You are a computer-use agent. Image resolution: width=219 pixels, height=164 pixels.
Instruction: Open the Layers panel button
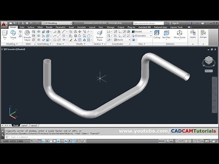click(x=193, y=35)
